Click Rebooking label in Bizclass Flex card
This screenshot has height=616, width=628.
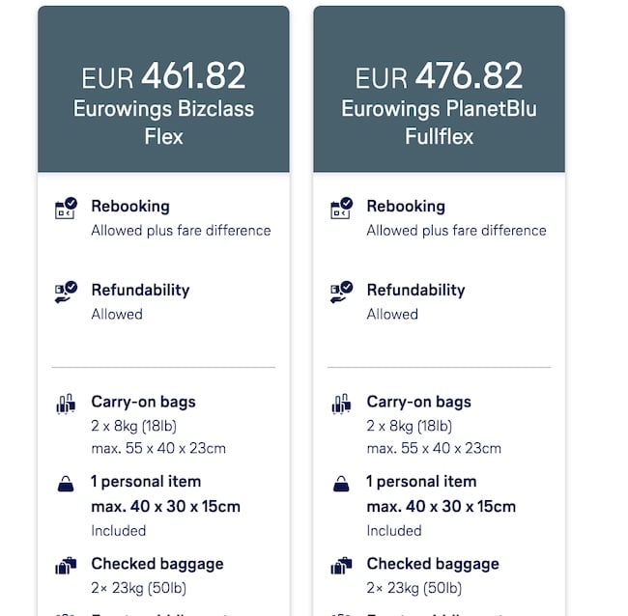coord(130,206)
